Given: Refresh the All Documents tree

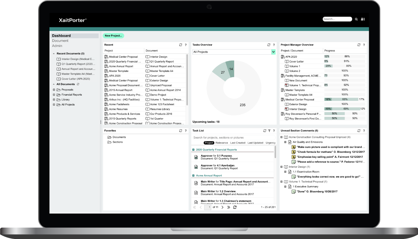Looking at the screenshot, I should (78, 84).
